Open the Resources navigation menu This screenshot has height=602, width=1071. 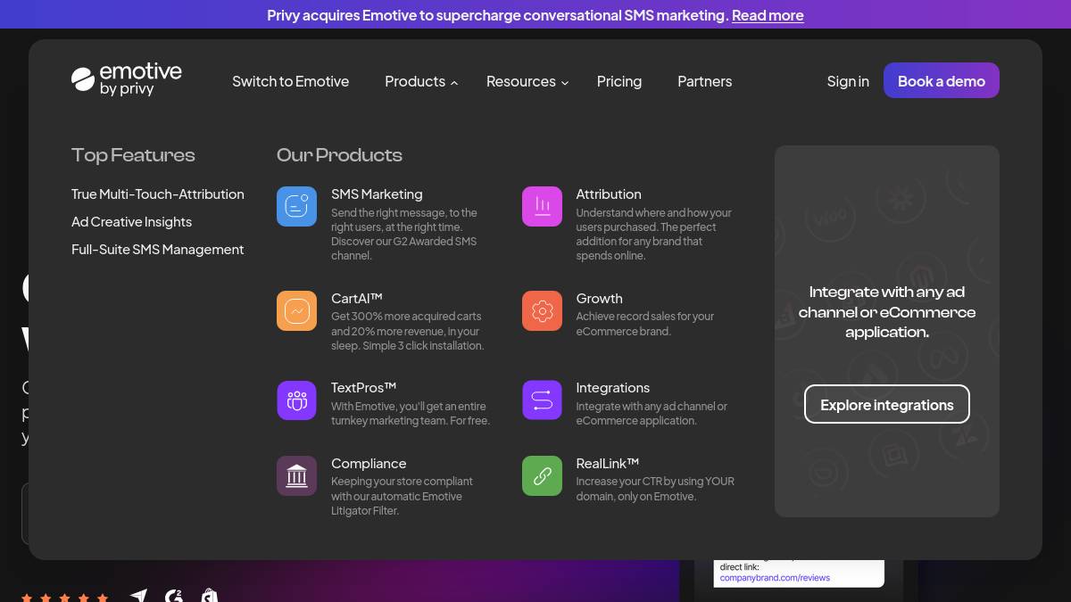tap(527, 81)
